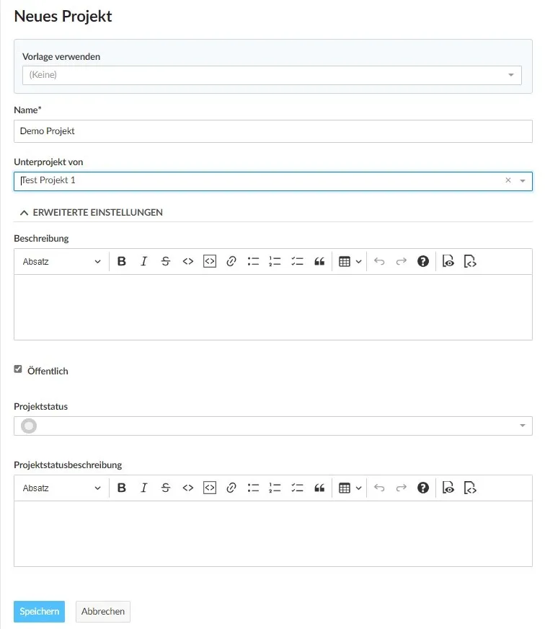Insert a numbered list in the Projektstatusbeschreibung editor
The width and height of the screenshot is (545, 629).
[275, 488]
